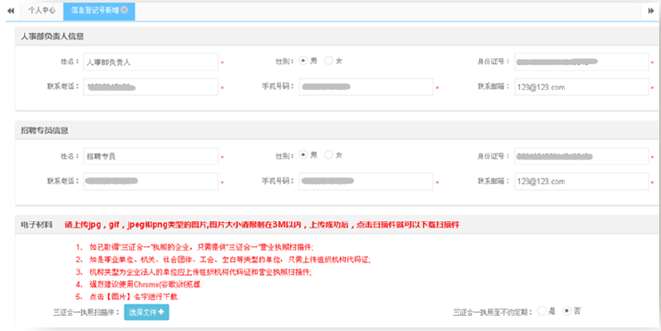
Task: Click the 人事部负责人 手机号码 field
Action: [366, 87]
